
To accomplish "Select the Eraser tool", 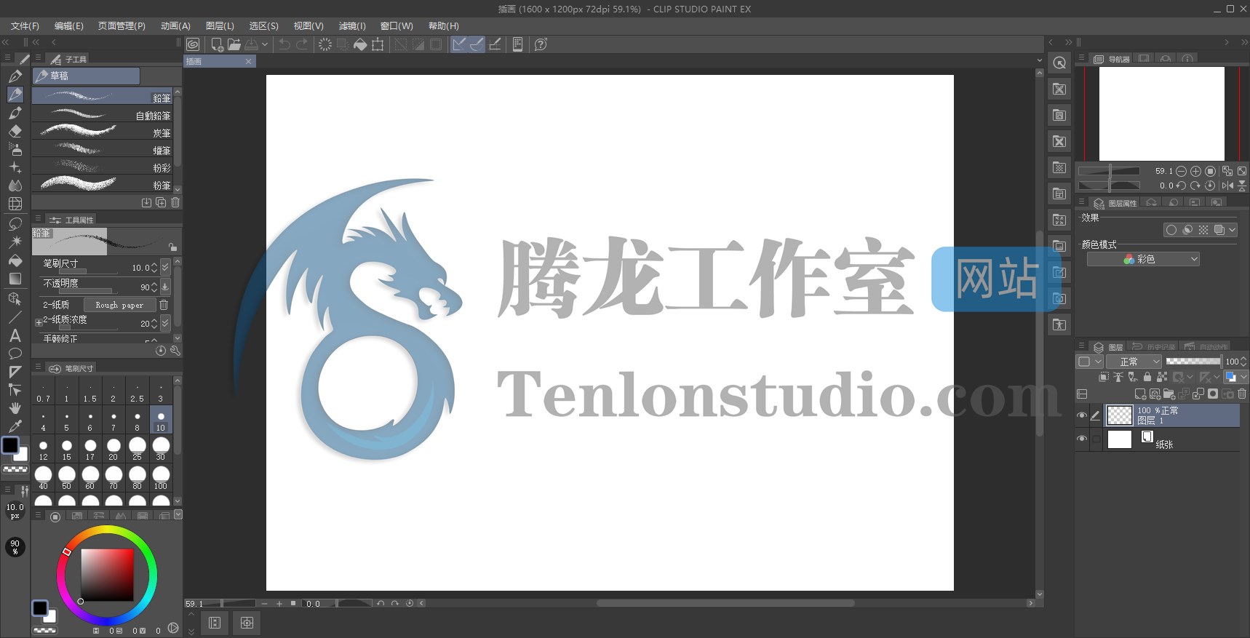I will click(x=15, y=131).
